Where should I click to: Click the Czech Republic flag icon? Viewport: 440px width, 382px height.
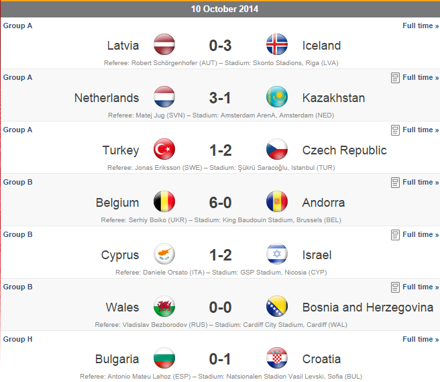pos(277,150)
